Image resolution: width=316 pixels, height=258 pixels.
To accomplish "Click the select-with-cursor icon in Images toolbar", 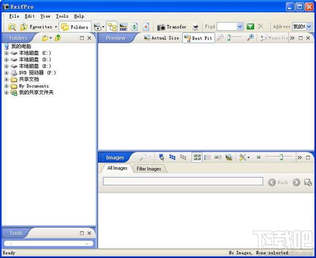I will (x=161, y=157).
